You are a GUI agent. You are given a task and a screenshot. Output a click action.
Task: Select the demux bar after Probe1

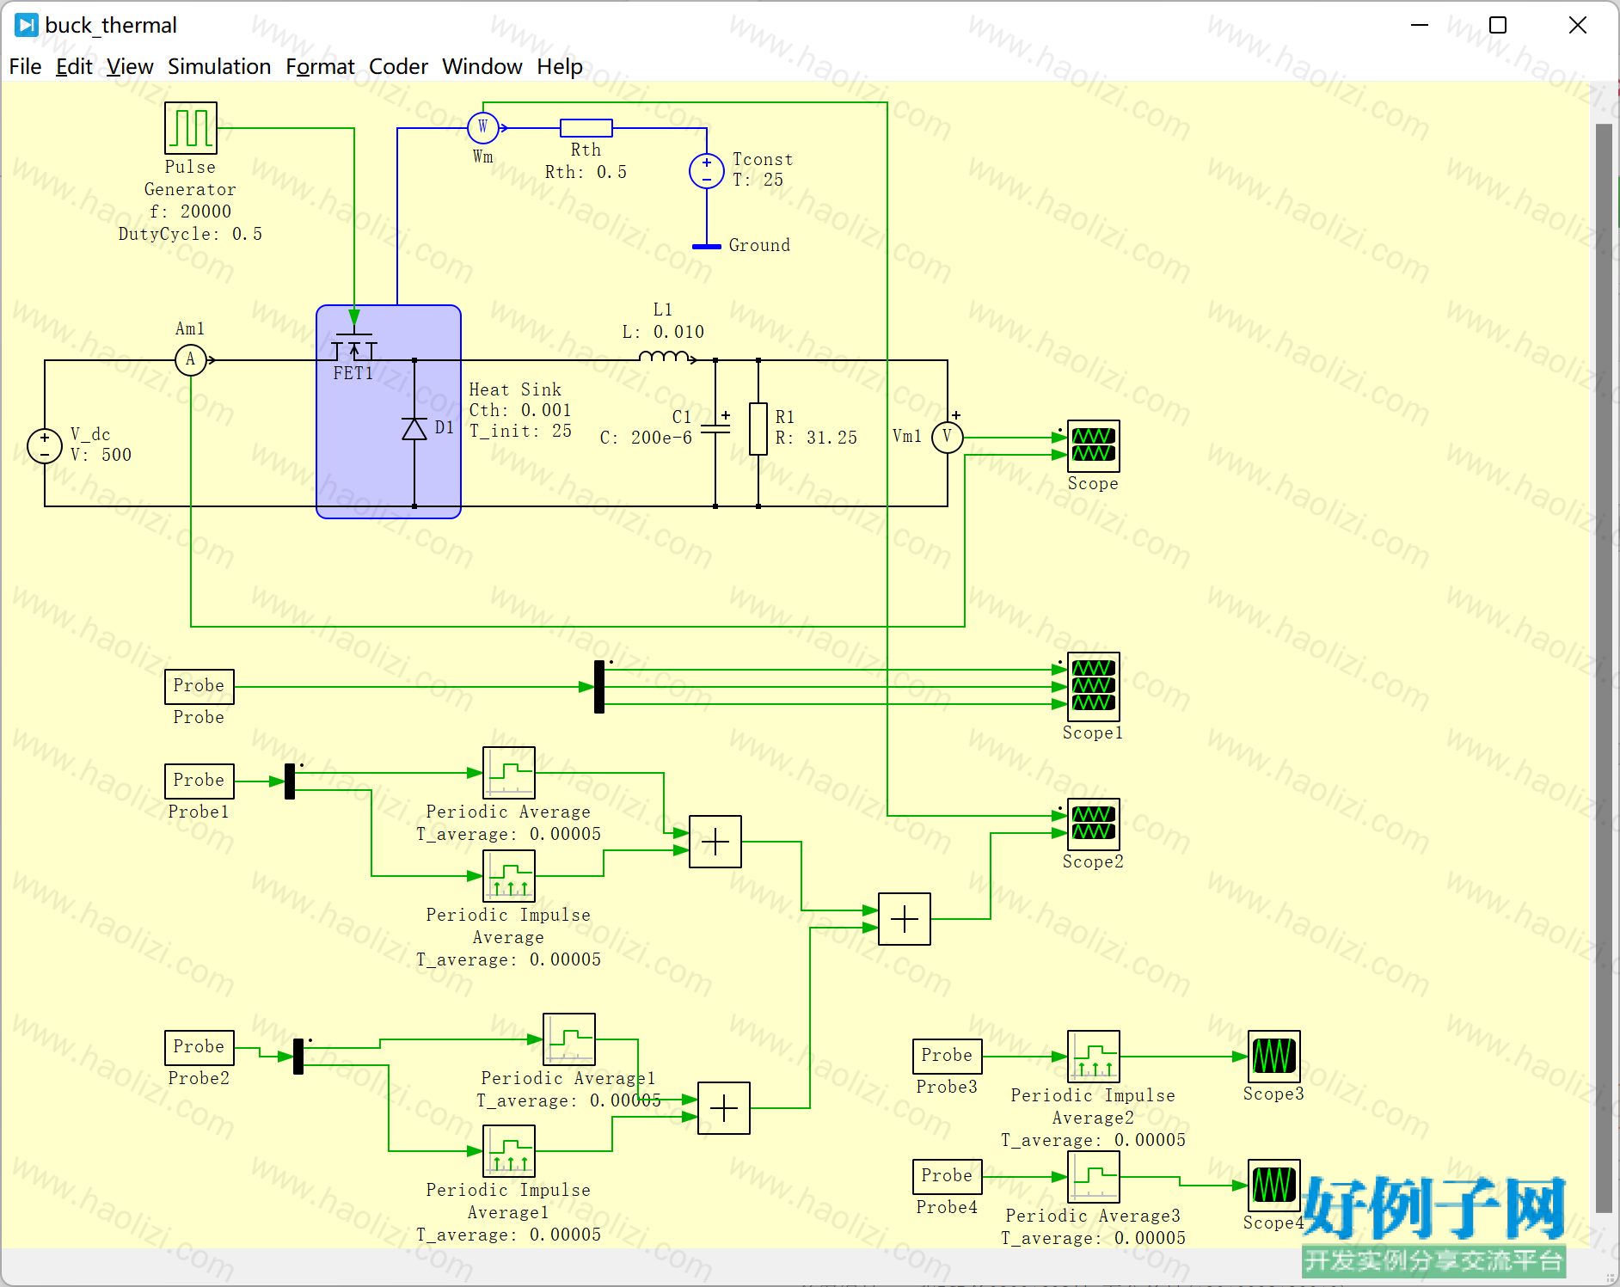point(290,781)
